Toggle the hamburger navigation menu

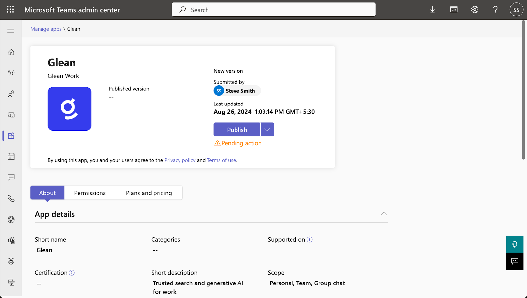11,31
